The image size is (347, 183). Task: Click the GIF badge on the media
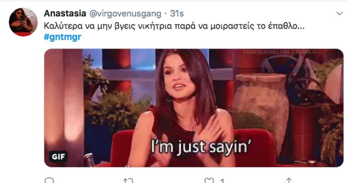58,157
